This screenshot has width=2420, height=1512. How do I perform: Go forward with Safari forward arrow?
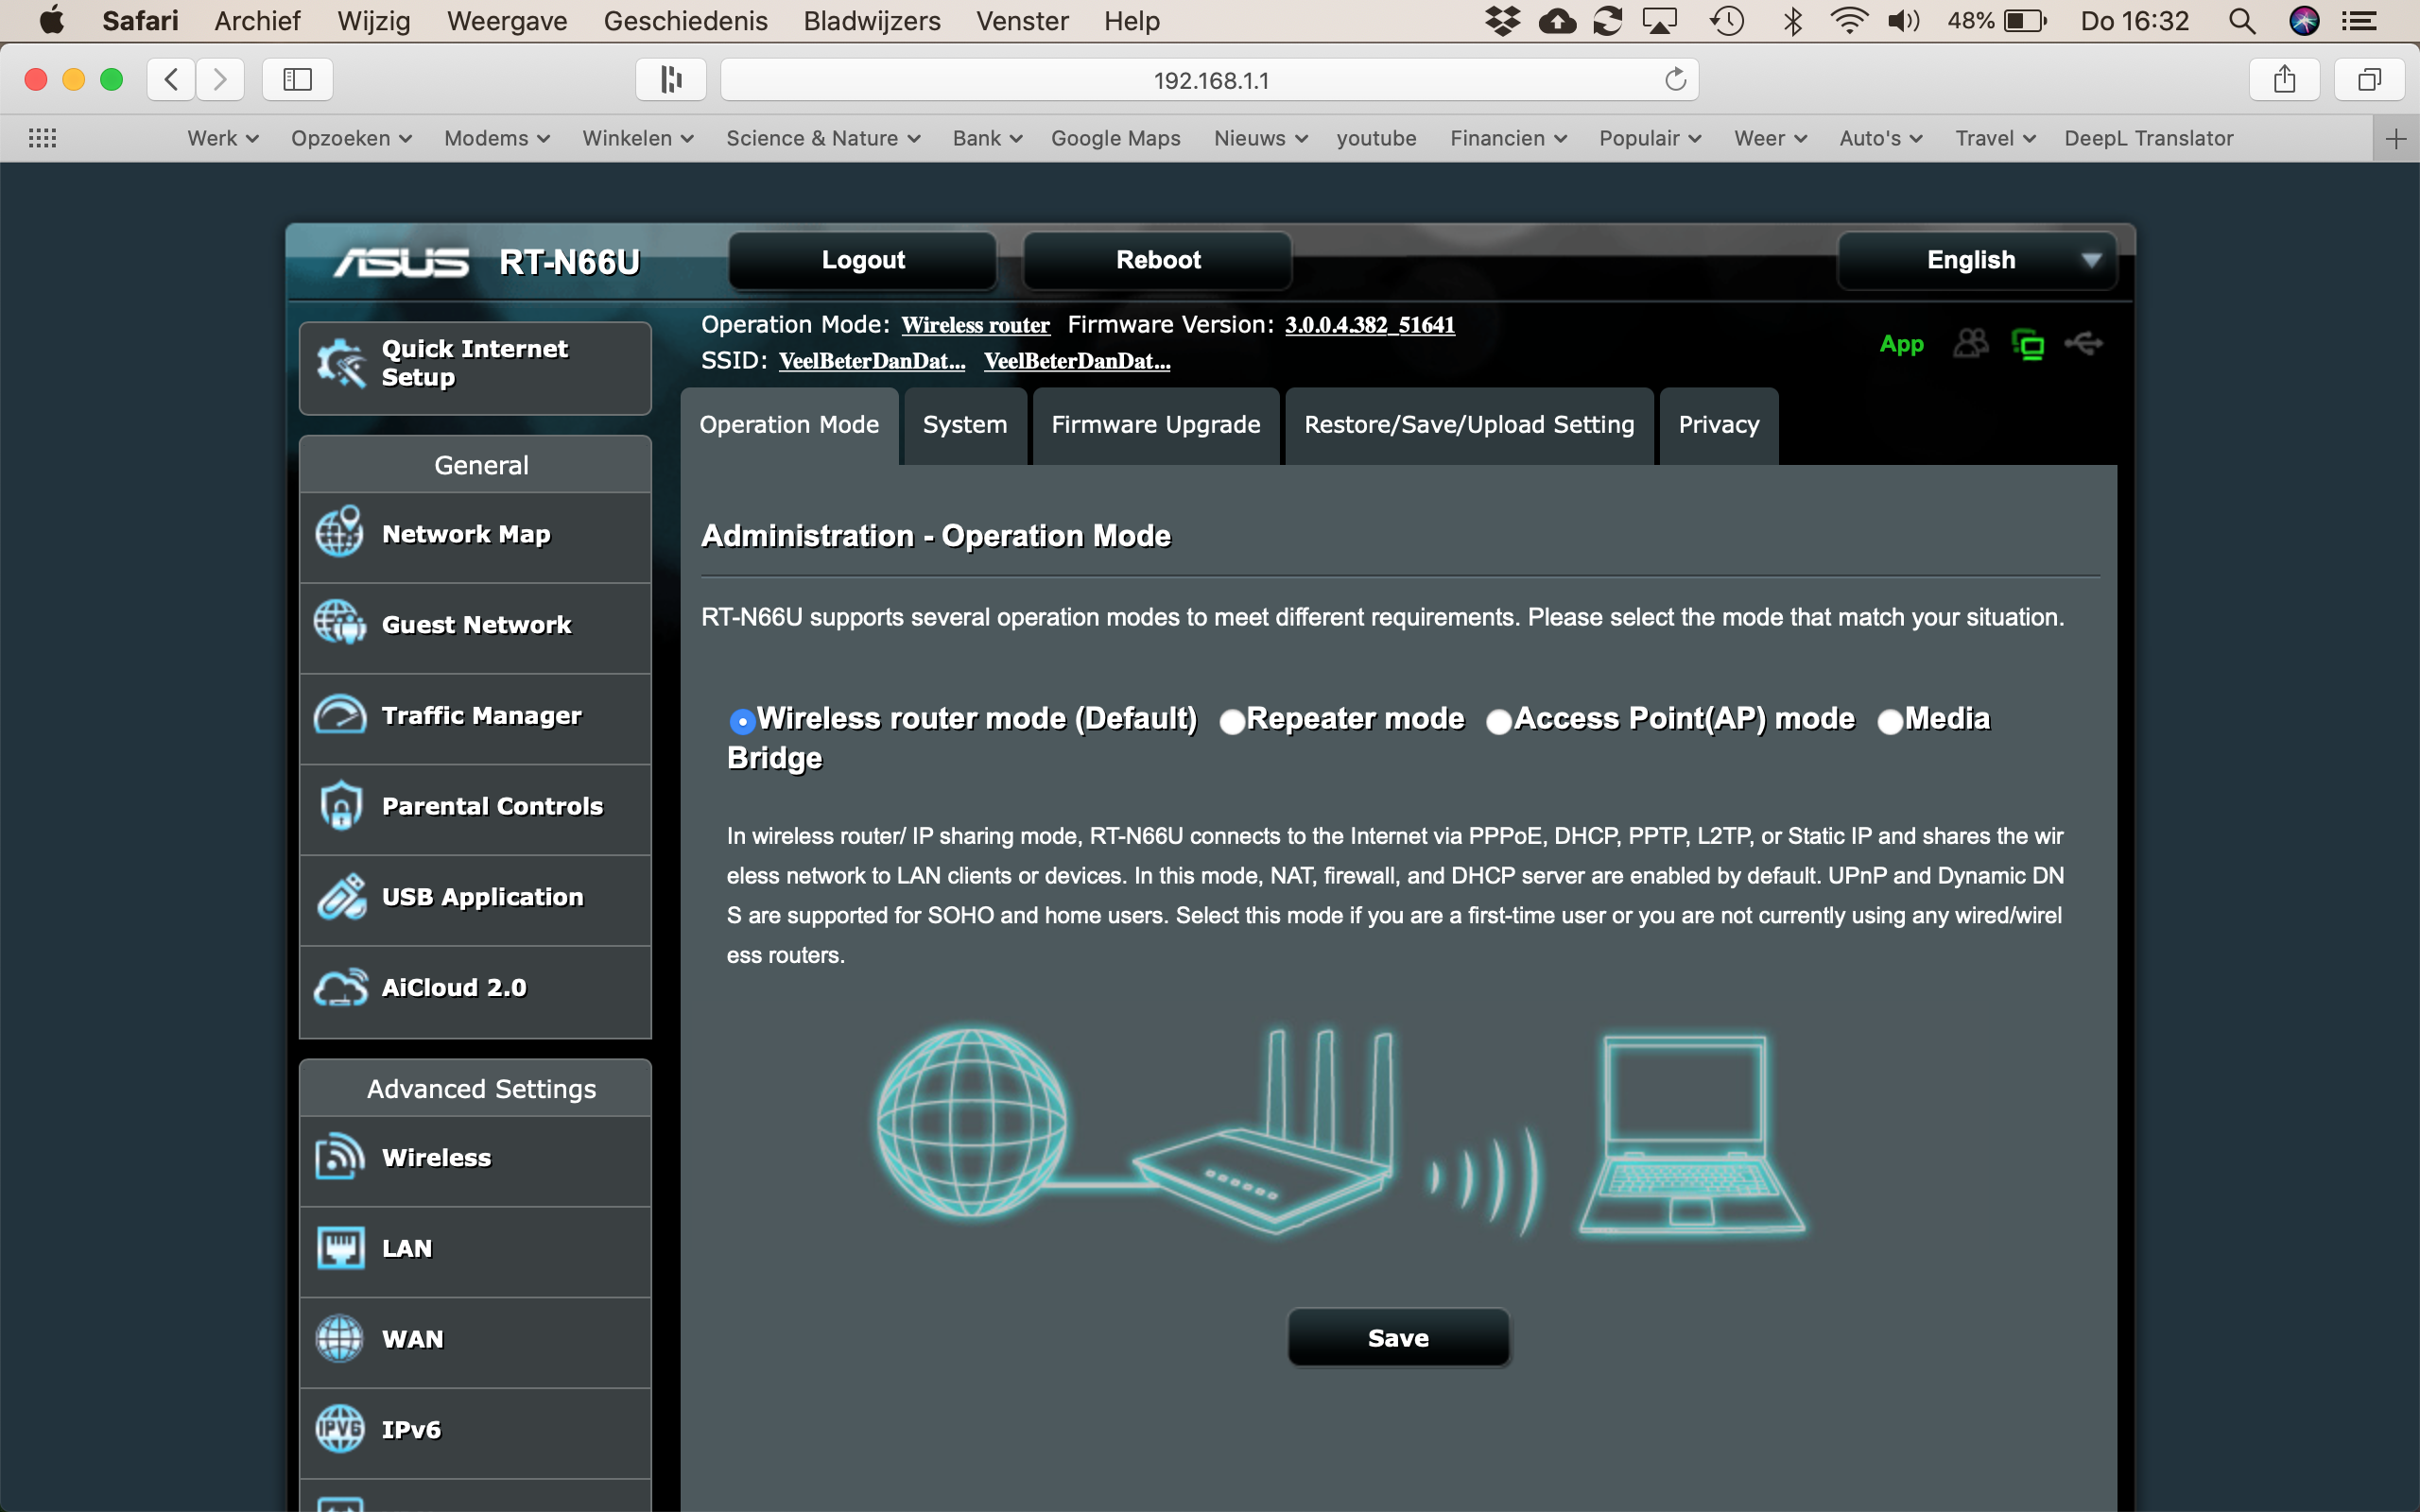220,79
